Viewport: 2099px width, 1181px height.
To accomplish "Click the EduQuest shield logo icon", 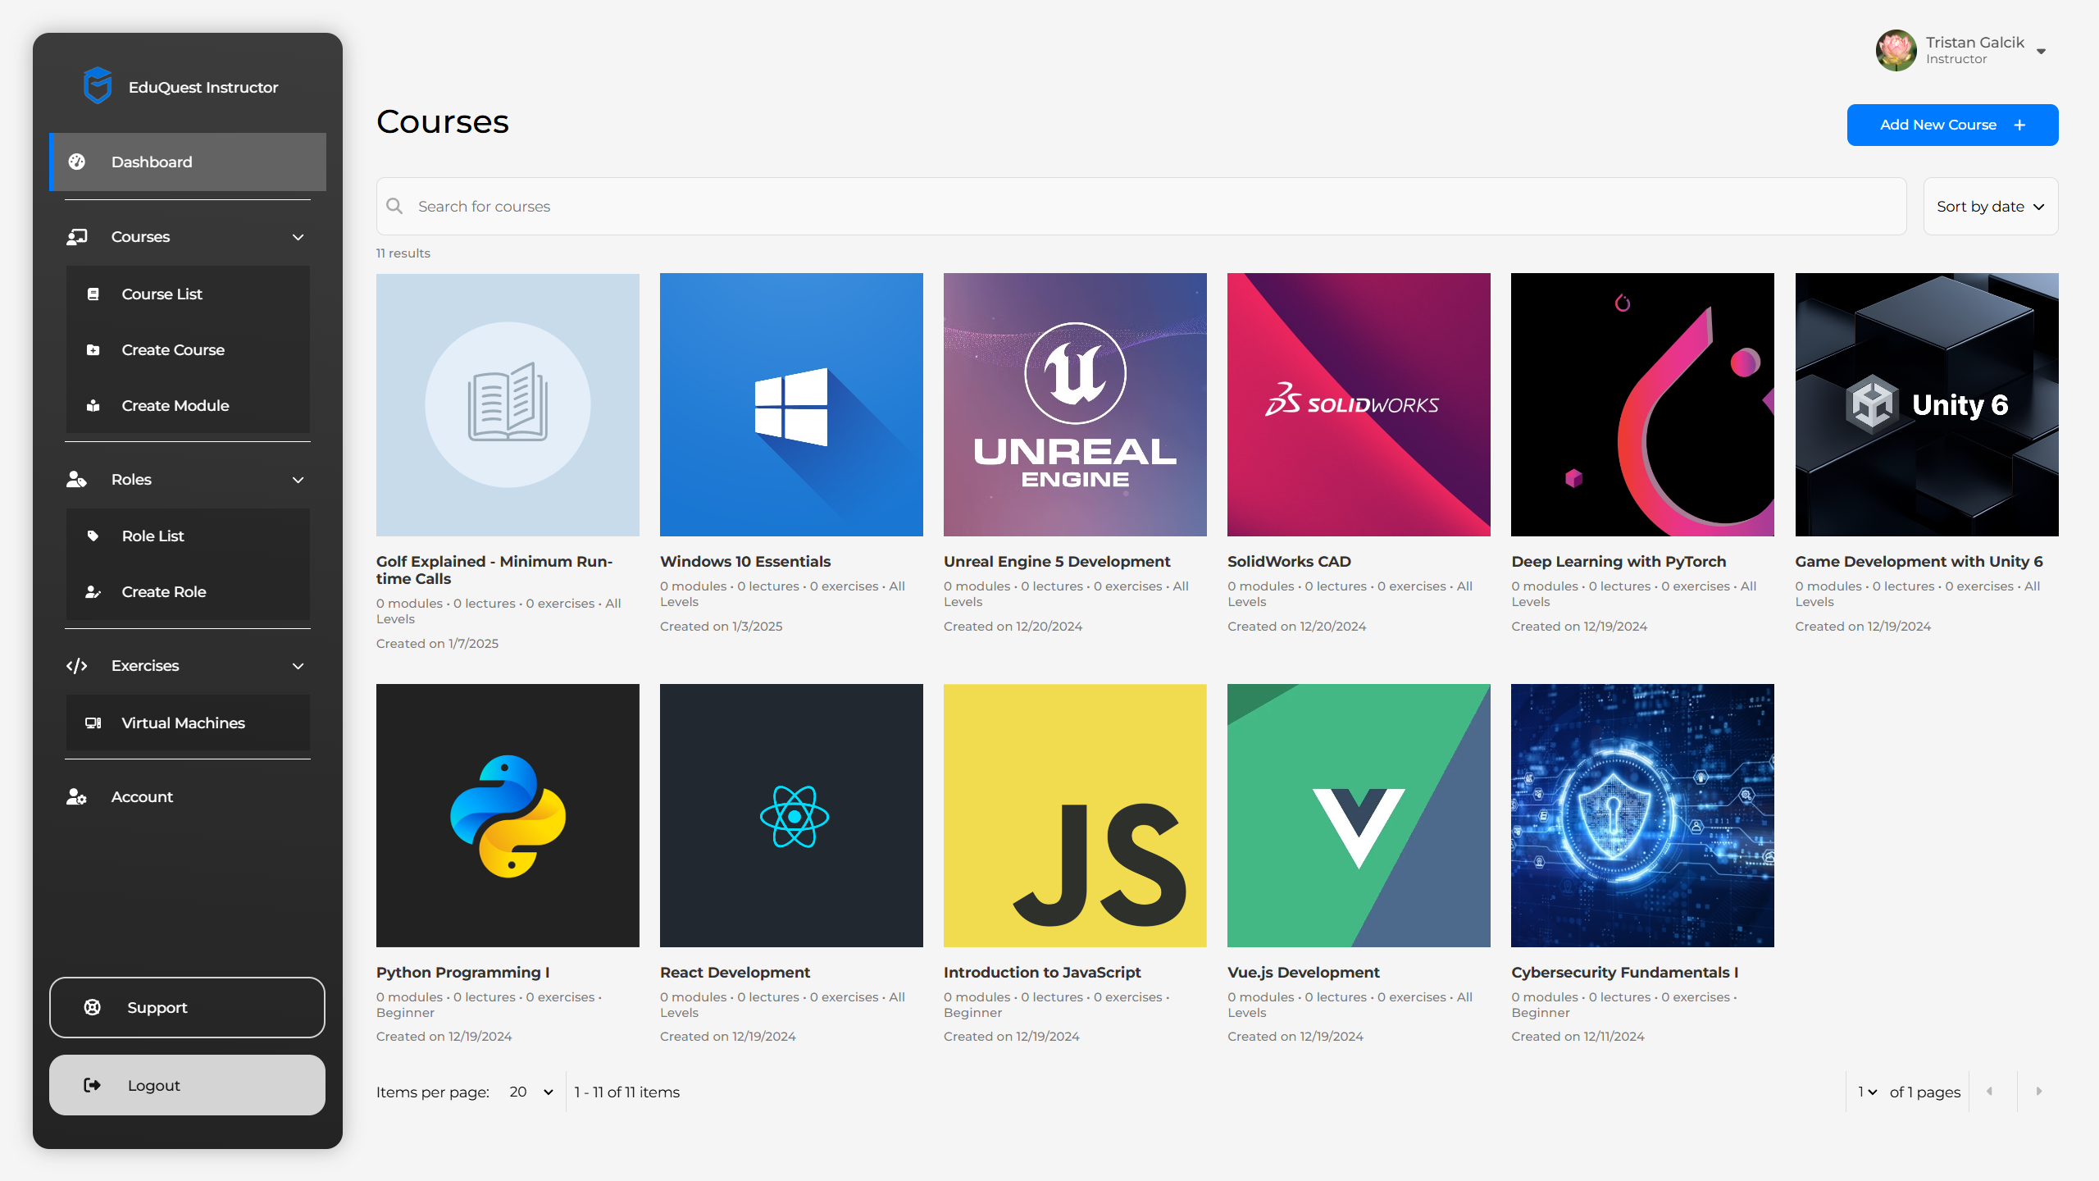I will point(98,86).
